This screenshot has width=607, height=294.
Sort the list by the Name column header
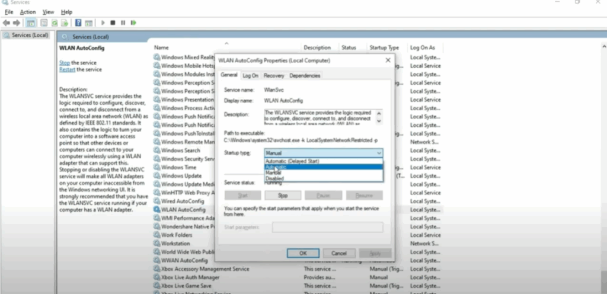[161, 47]
